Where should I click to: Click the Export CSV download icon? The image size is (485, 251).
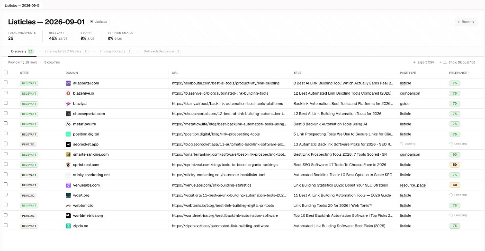click(x=414, y=62)
